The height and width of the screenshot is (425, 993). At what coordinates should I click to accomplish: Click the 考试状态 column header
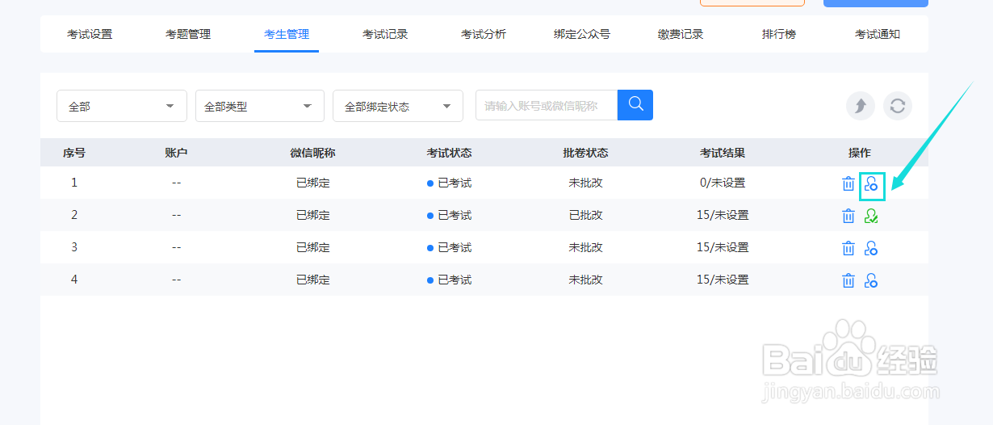coord(450,153)
